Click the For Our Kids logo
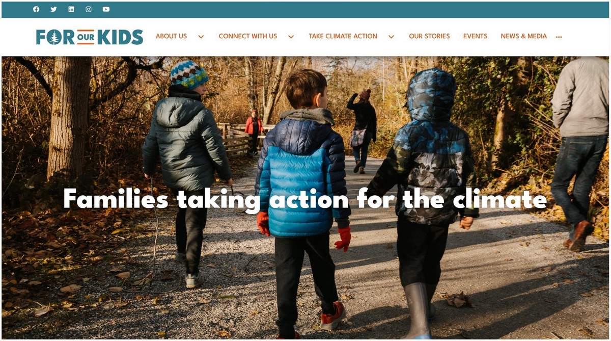Image resolution: width=611 pixels, height=341 pixels. [x=90, y=37]
